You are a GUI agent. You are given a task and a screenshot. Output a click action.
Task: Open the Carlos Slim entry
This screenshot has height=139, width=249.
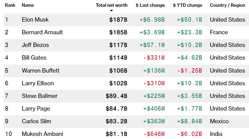(x=37, y=121)
